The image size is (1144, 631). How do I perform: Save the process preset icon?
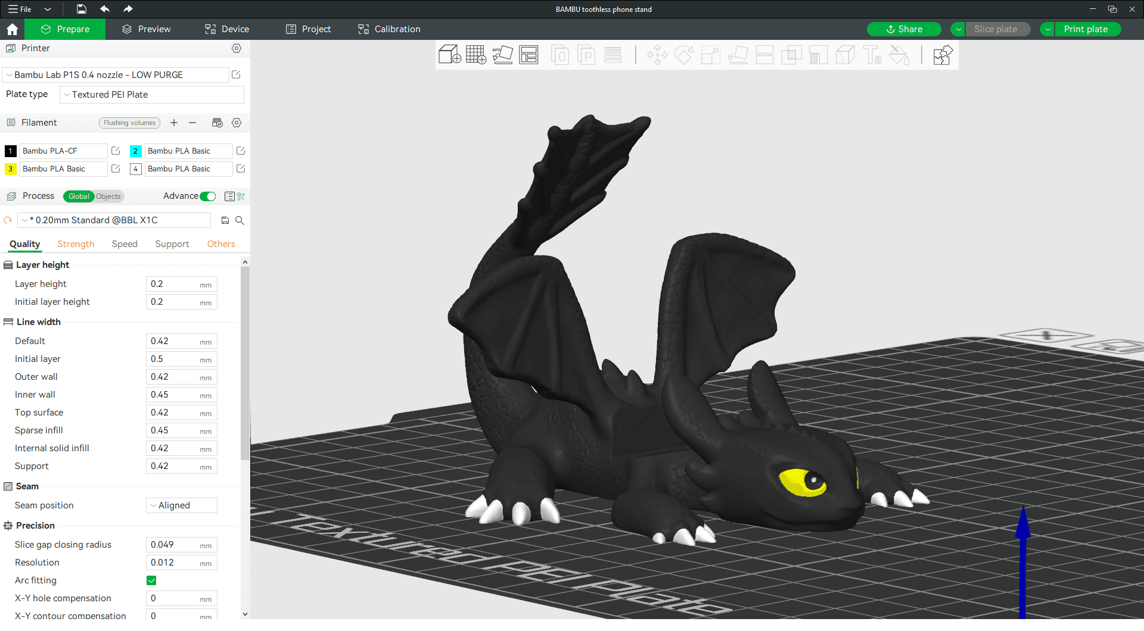coord(225,220)
